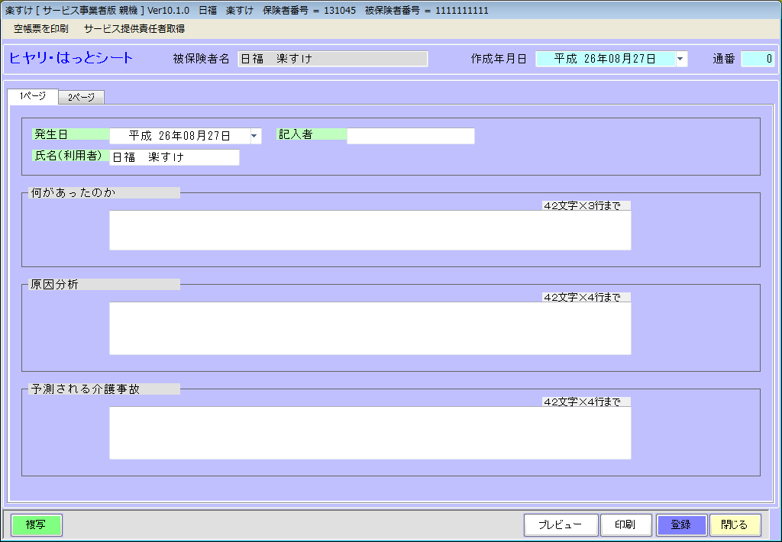Image resolution: width=782 pixels, height=542 pixels.
Task: Click the プレビュー button
Action: pyautogui.click(x=561, y=525)
